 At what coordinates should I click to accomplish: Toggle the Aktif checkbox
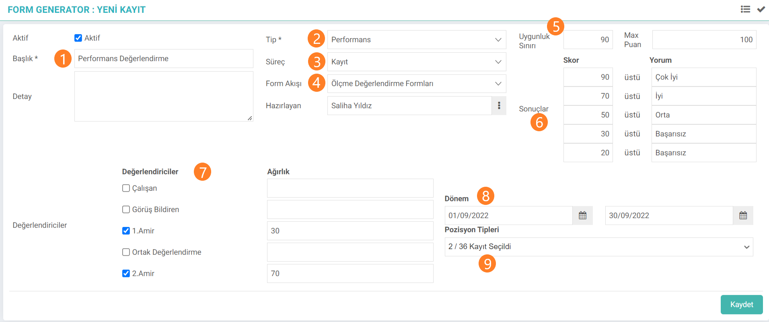click(78, 38)
